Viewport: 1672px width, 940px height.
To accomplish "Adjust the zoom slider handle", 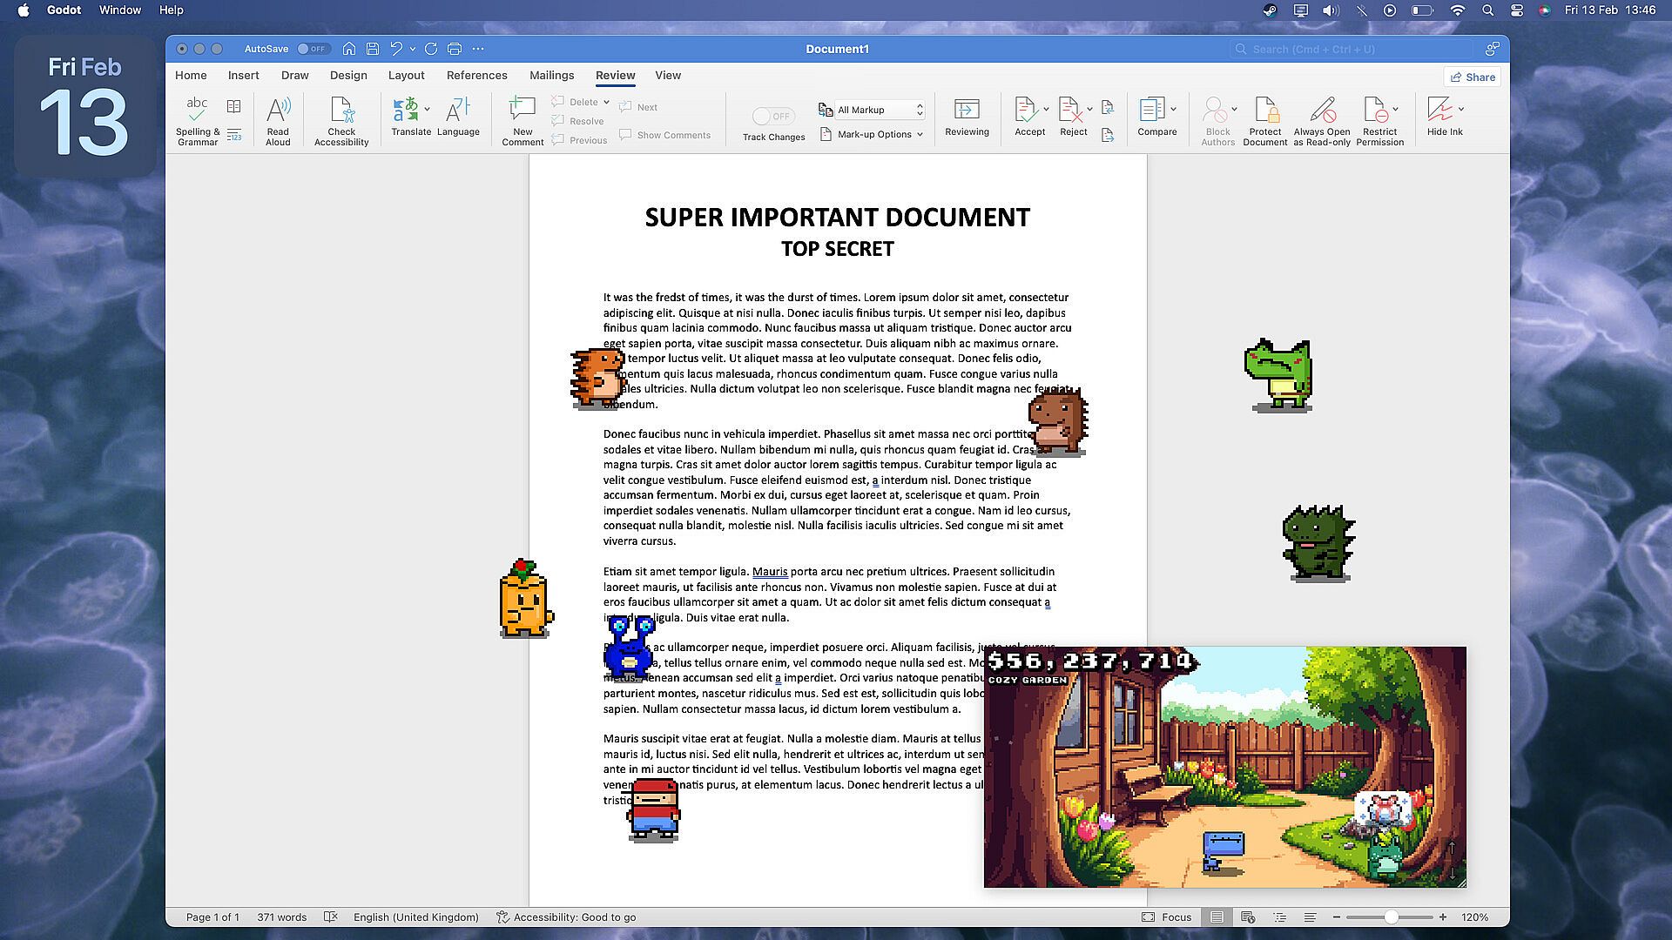I will tap(1391, 916).
